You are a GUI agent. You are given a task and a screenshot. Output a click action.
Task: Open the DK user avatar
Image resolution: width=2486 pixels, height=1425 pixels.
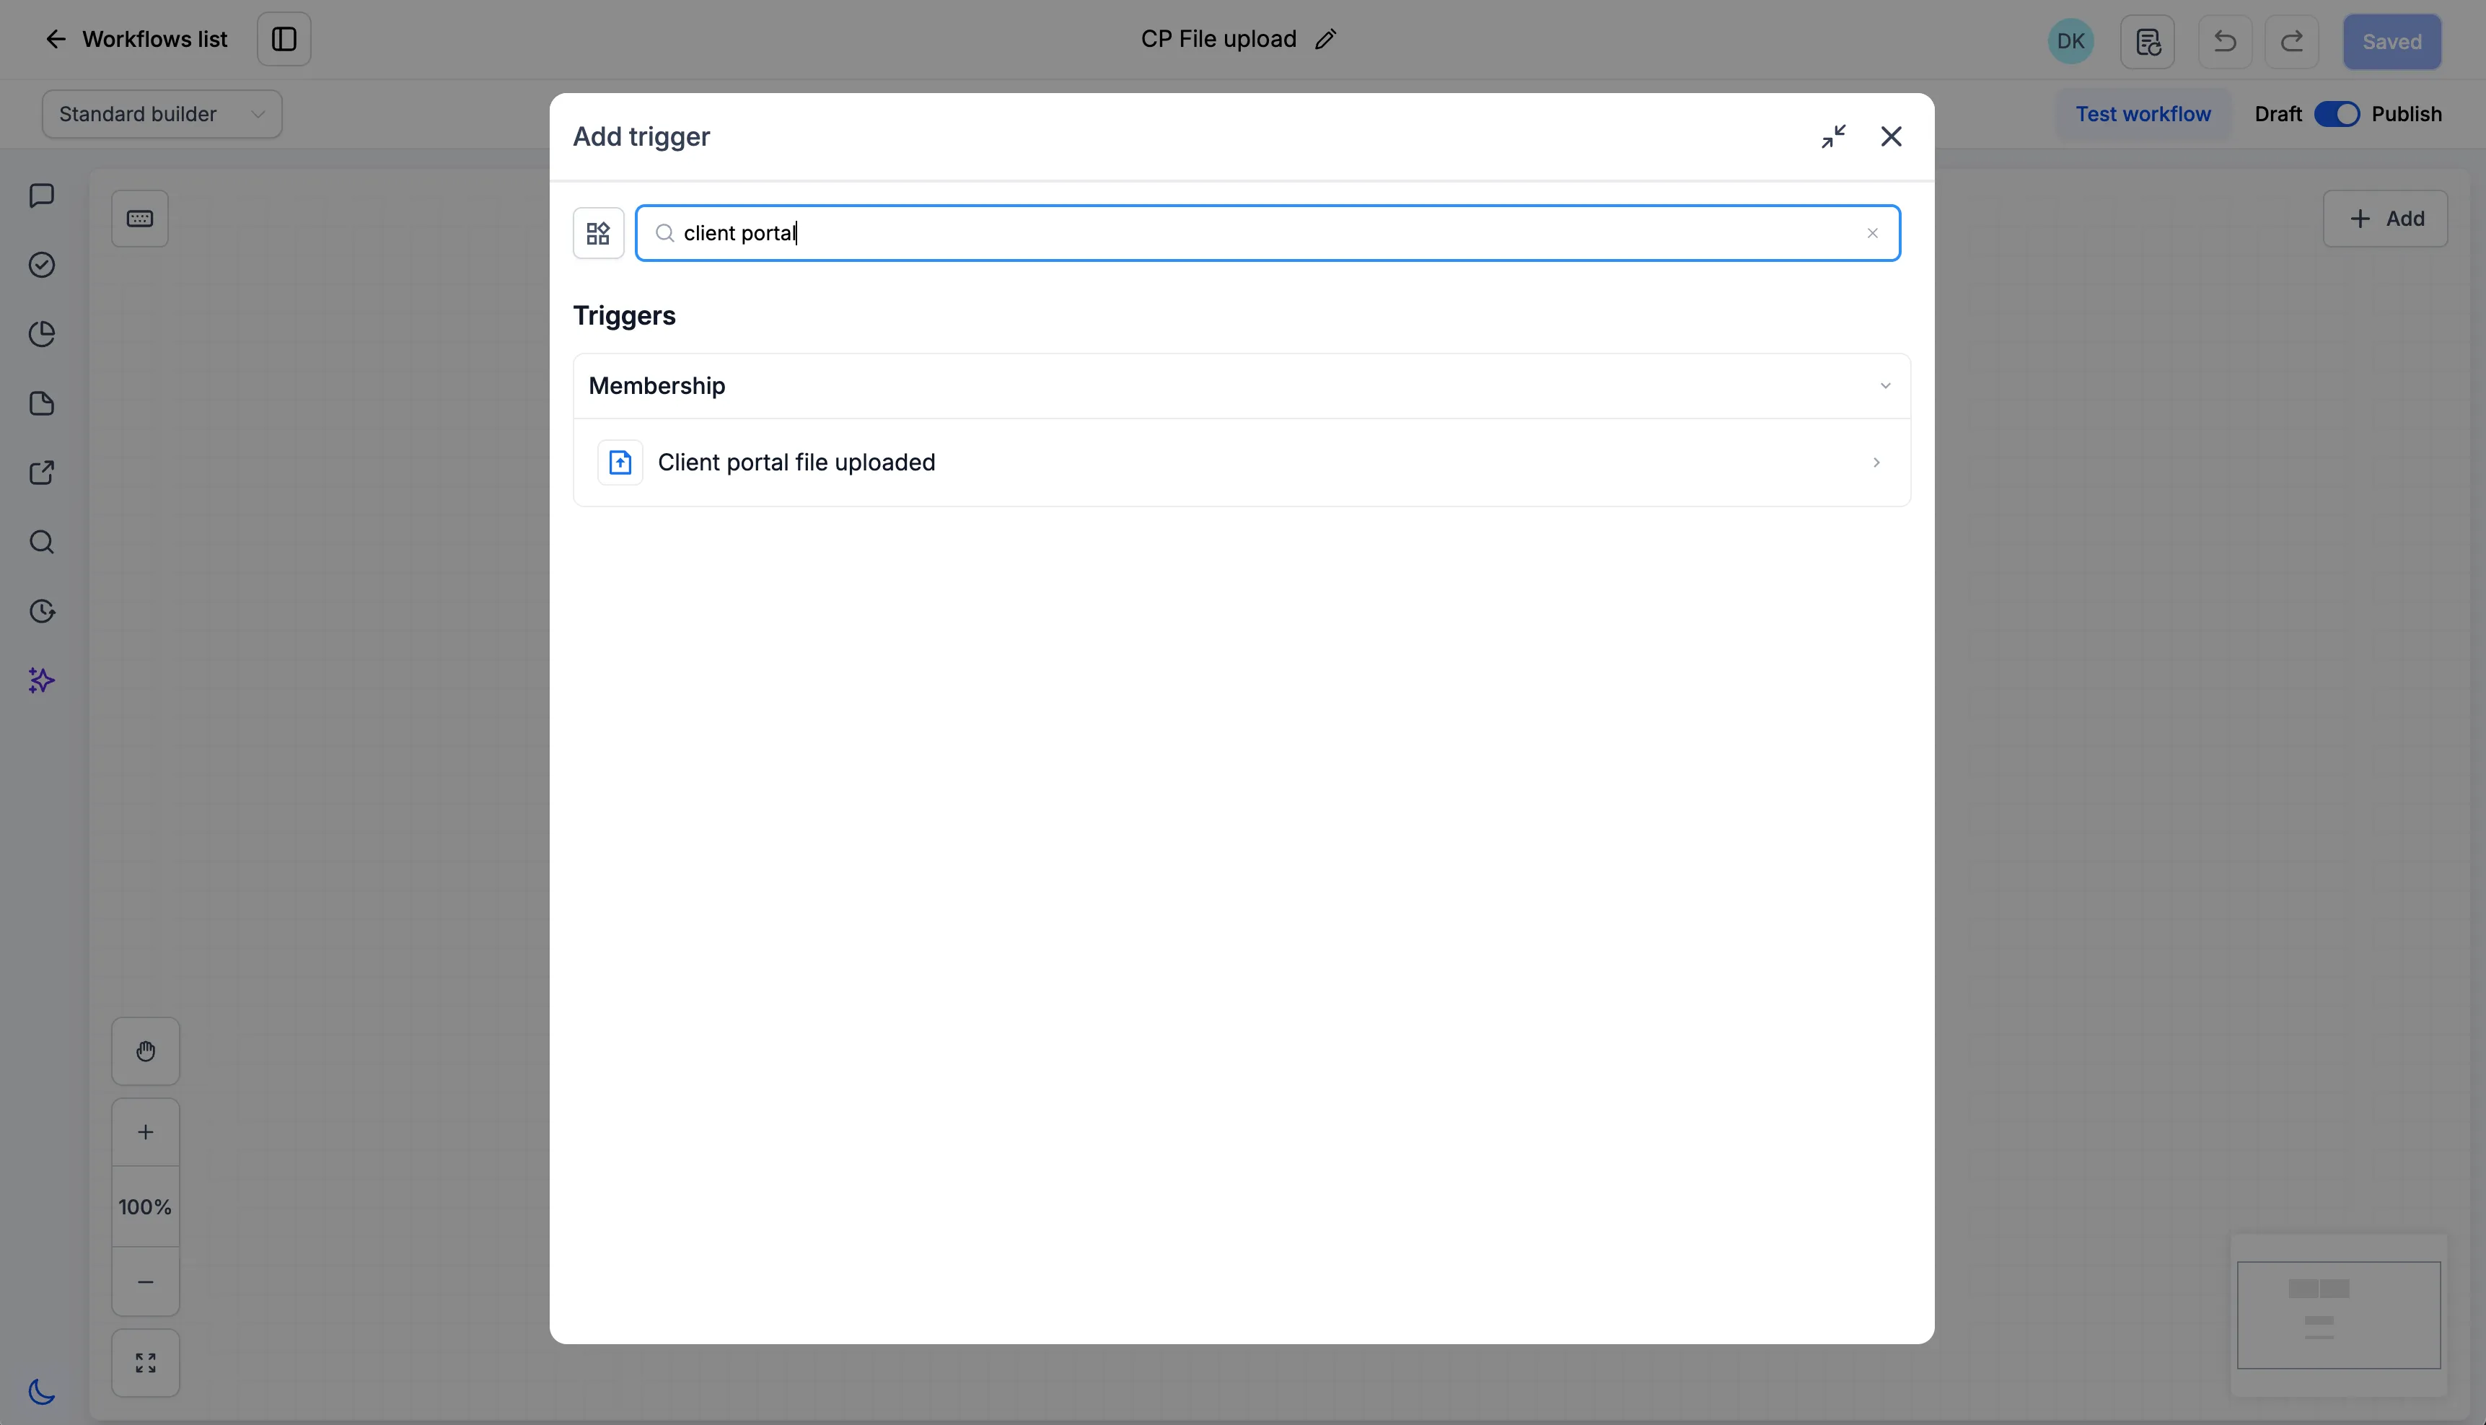pyautogui.click(x=2070, y=41)
